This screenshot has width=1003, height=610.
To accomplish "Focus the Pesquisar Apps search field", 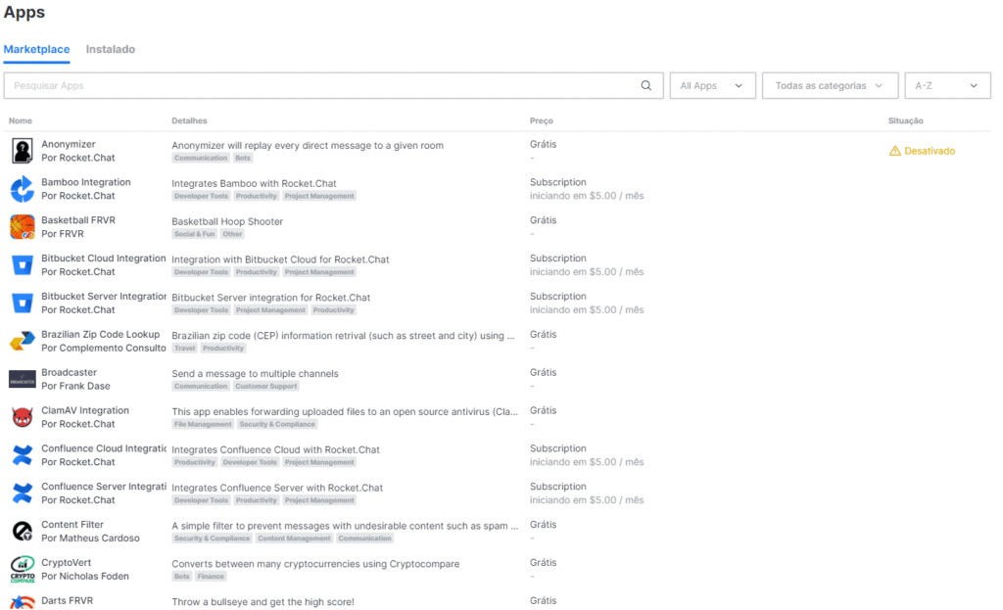I will click(x=333, y=86).
